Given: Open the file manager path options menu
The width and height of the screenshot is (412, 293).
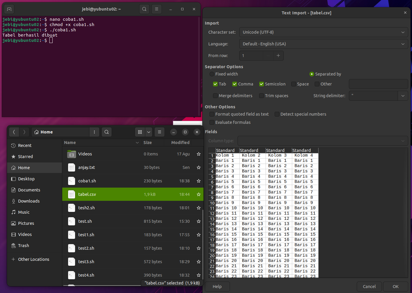Looking at the screenshot, I should coord(94,132).
